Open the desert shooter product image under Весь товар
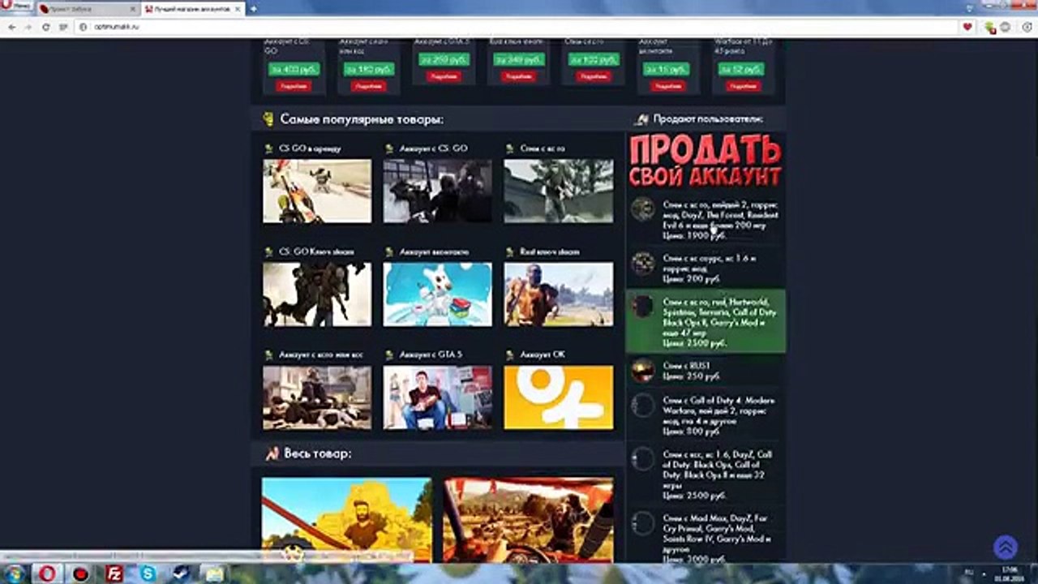 (x=528, y=520)
